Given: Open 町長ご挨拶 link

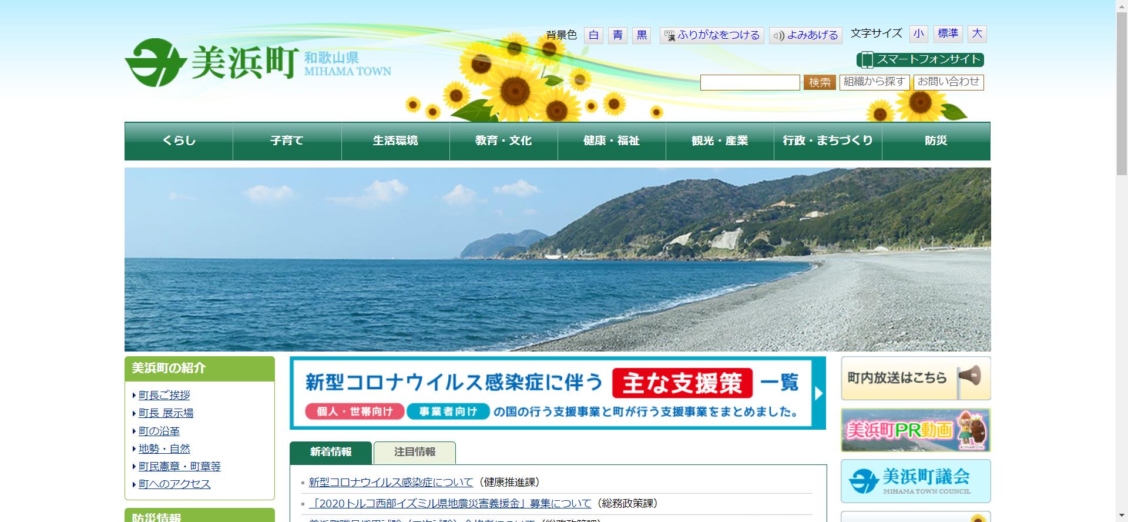Looking at the screenshot, I should pyautogui.click(x=164, y=396).
